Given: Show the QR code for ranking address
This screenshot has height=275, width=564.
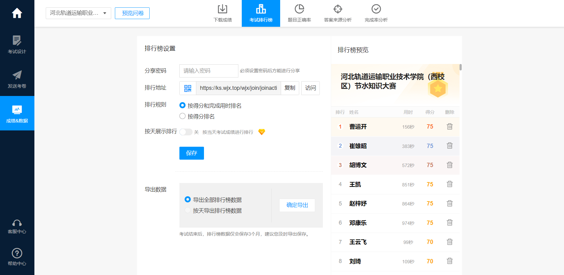Looking at the screenshot, I should [x=188, y=88].
